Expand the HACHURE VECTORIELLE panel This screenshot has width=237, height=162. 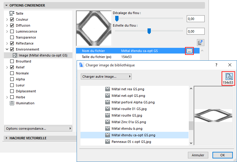point(6,138)
